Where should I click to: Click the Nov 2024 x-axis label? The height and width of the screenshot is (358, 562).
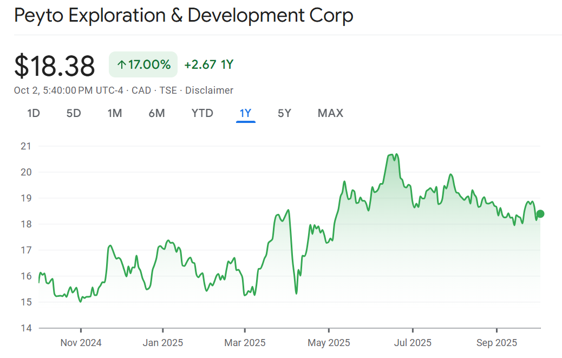coord(81,343)
